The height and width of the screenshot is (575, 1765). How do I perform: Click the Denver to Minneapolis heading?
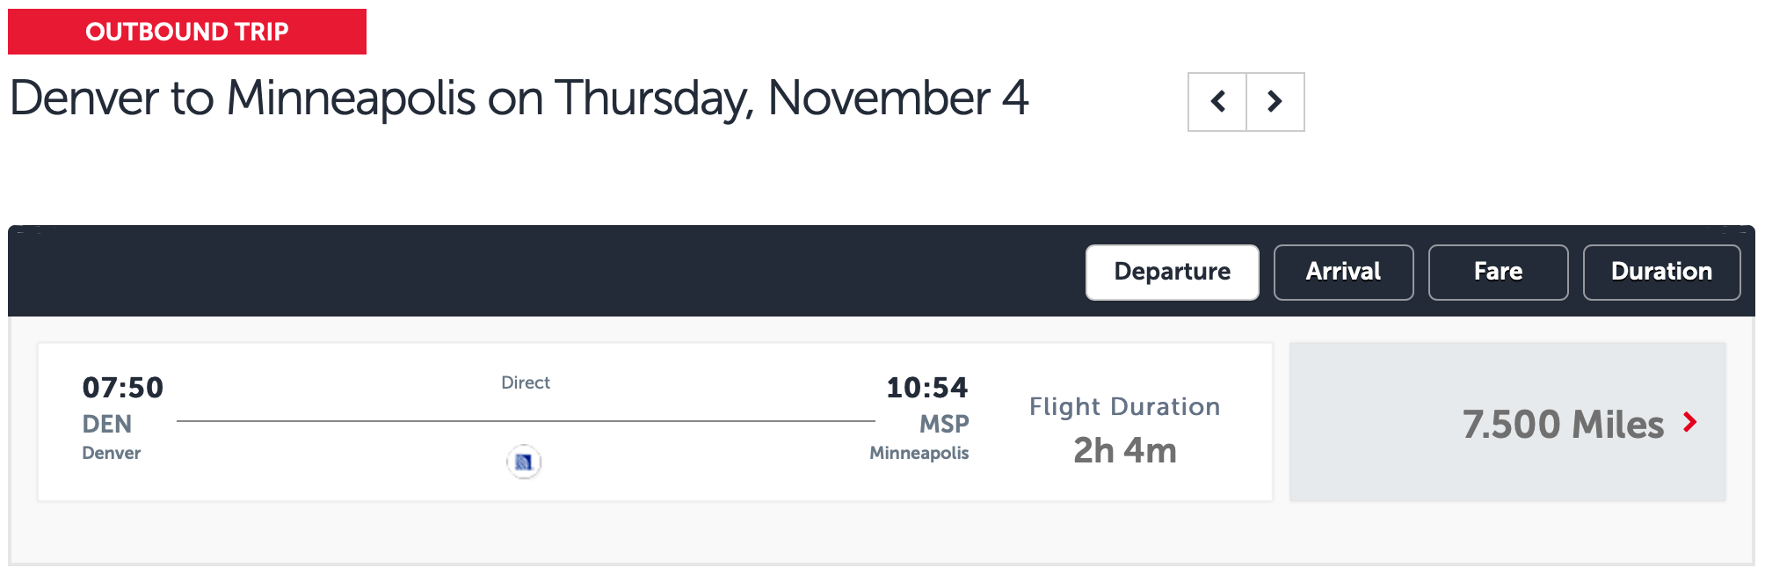(x=520, y=98)
